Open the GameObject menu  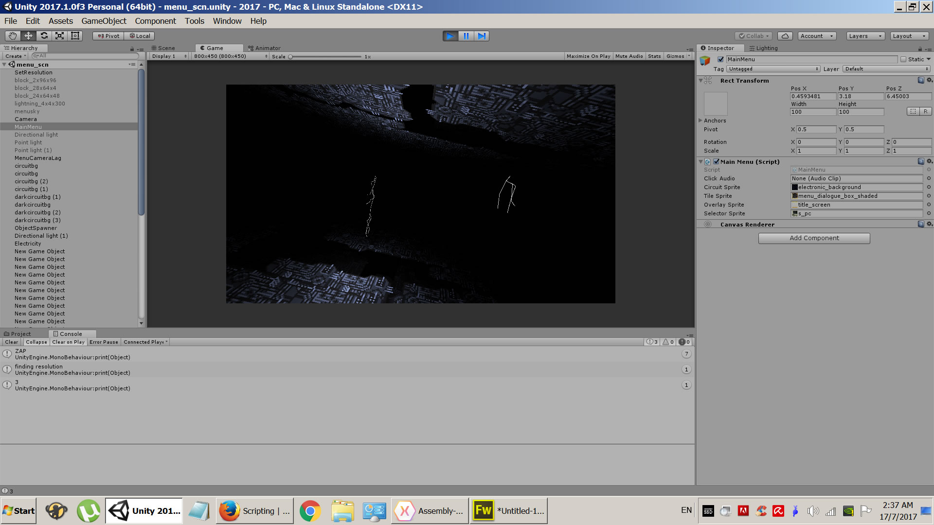(104, 21)
